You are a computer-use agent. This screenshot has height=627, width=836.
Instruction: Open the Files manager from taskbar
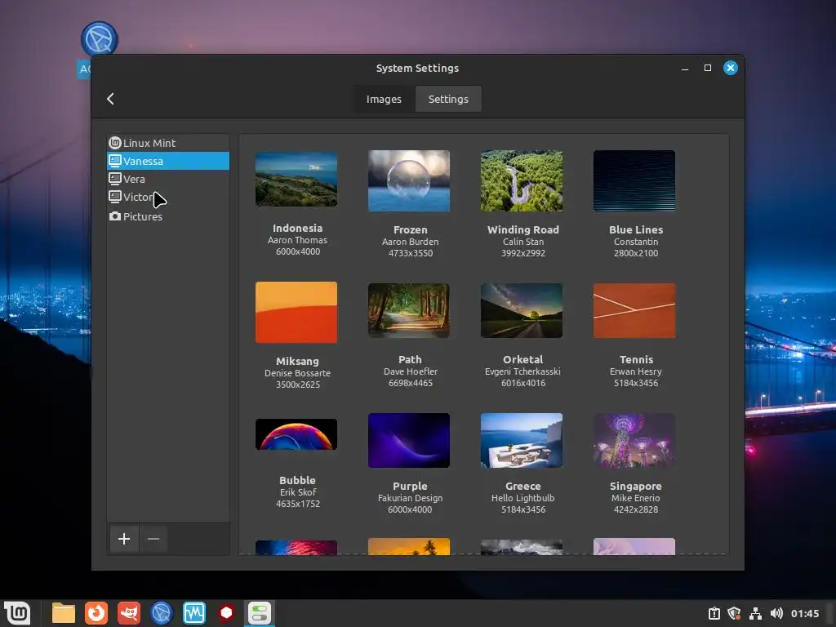tap(64, 613)
